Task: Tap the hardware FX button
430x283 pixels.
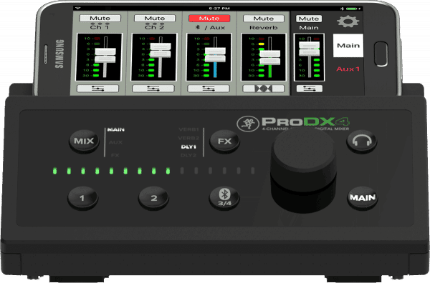Action: tap(224, 141)
